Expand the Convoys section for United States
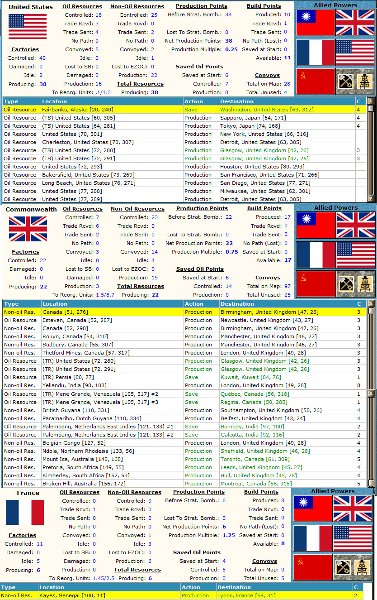This screenshot has width=377, height=600. 268,75
